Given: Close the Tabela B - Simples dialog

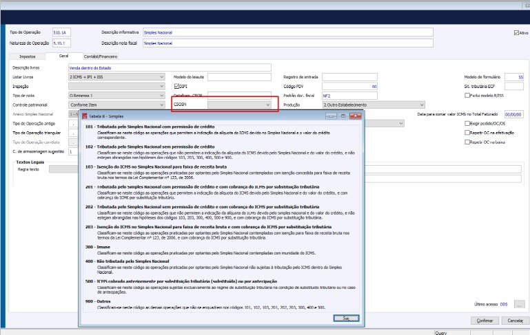Looking at the screenshot, I should [x=355, y=116].
